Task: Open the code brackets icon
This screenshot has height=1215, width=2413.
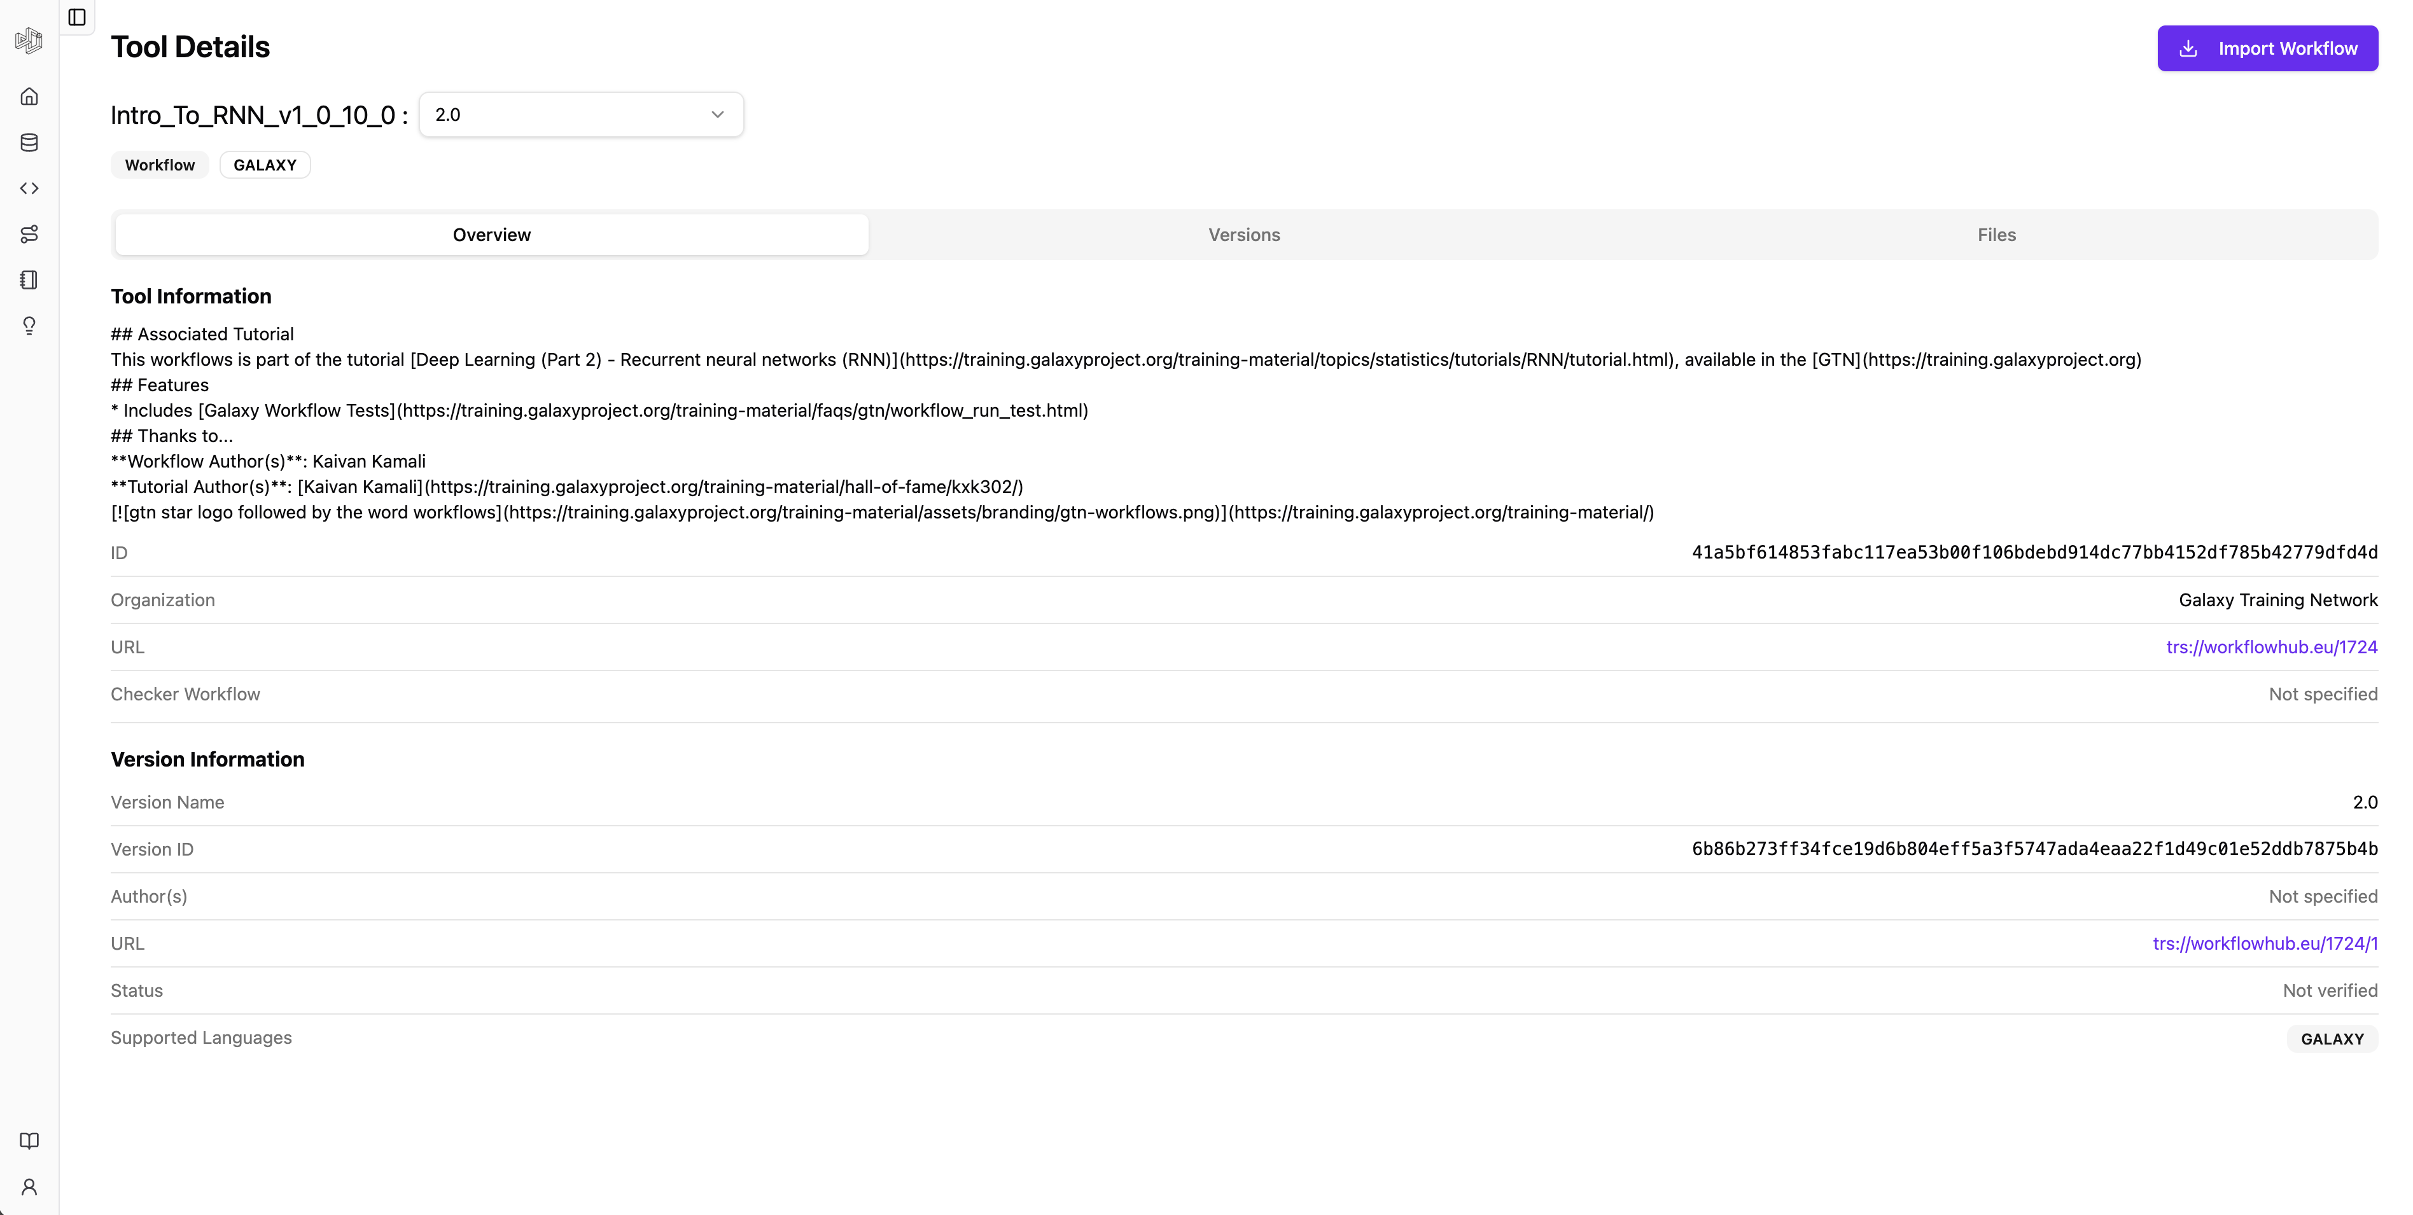Action: point(29,188)
